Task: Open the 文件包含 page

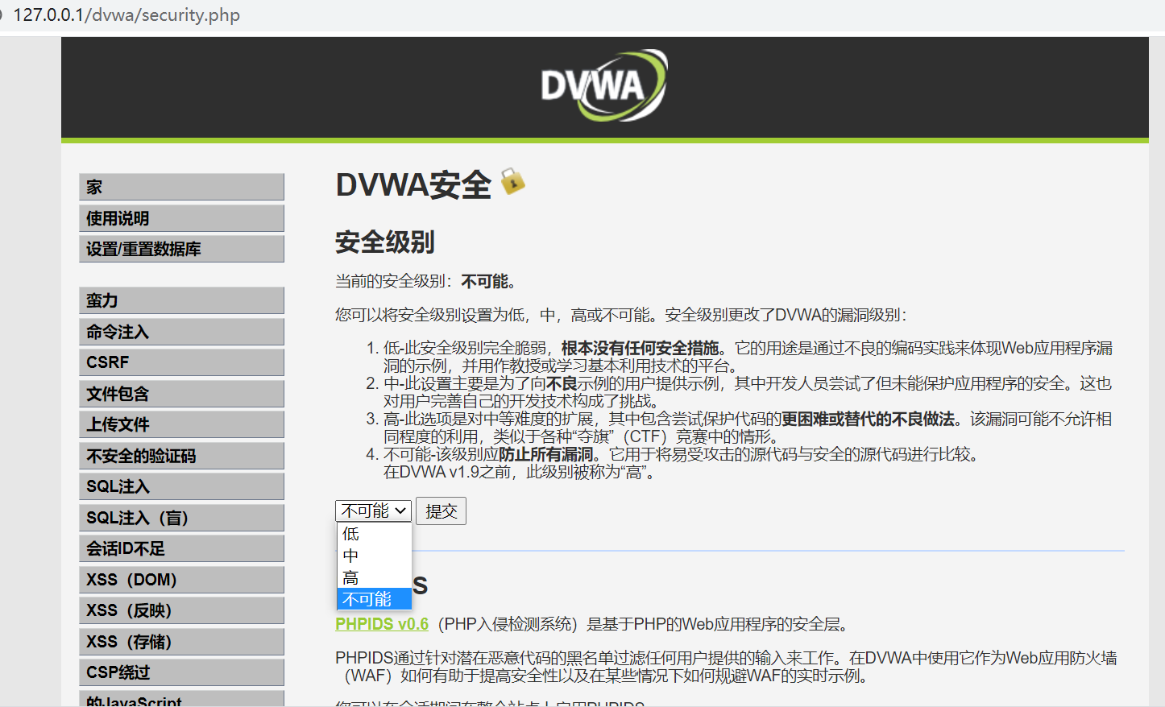Action: pyautogui.click(x=181, y=394)
